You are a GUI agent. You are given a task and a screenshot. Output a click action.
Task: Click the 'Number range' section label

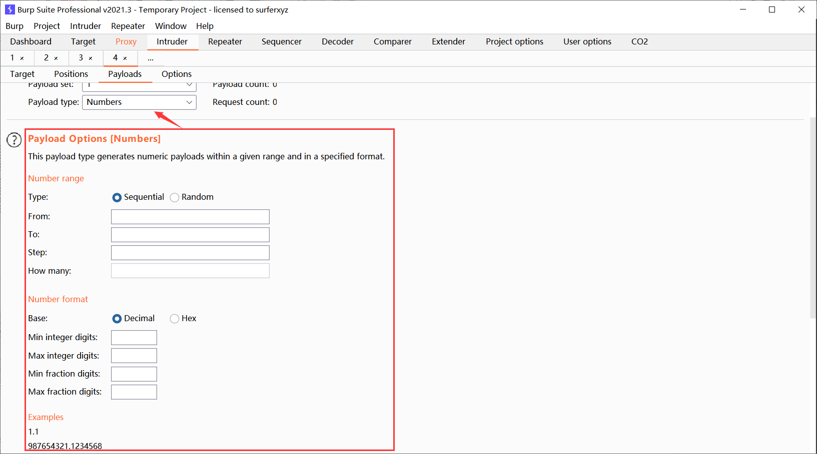tap(56, 178)
